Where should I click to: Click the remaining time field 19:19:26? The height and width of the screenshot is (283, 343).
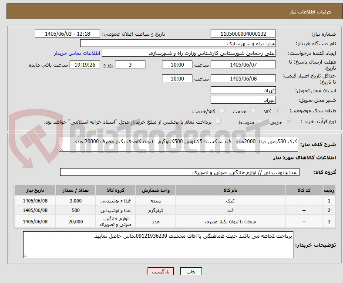pos(85,64)
